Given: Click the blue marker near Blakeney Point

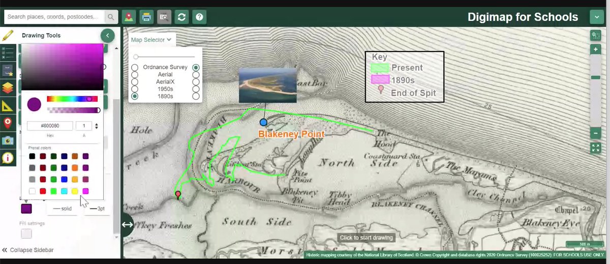Looking at the screenshot, I should [x=263, y=122].
